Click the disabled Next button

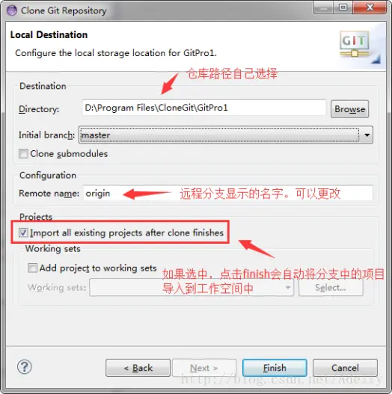pos(204,368)
